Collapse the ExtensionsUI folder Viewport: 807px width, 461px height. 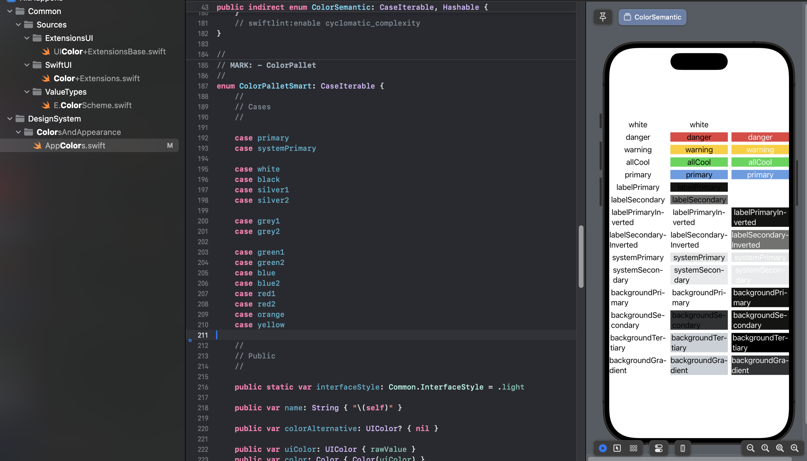[x=27, y=38]
